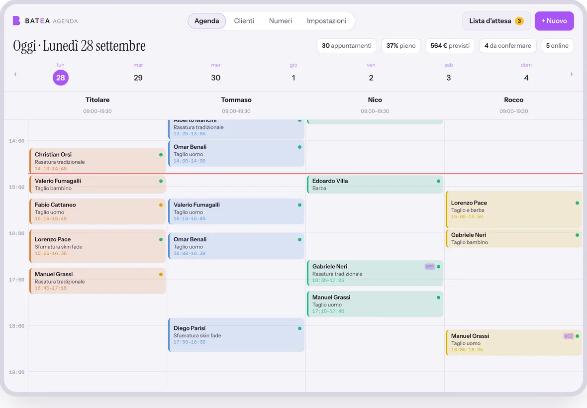Screen dimensions: 587x408
Task: Switch to Numeri tab
Action: click(281, 21)
